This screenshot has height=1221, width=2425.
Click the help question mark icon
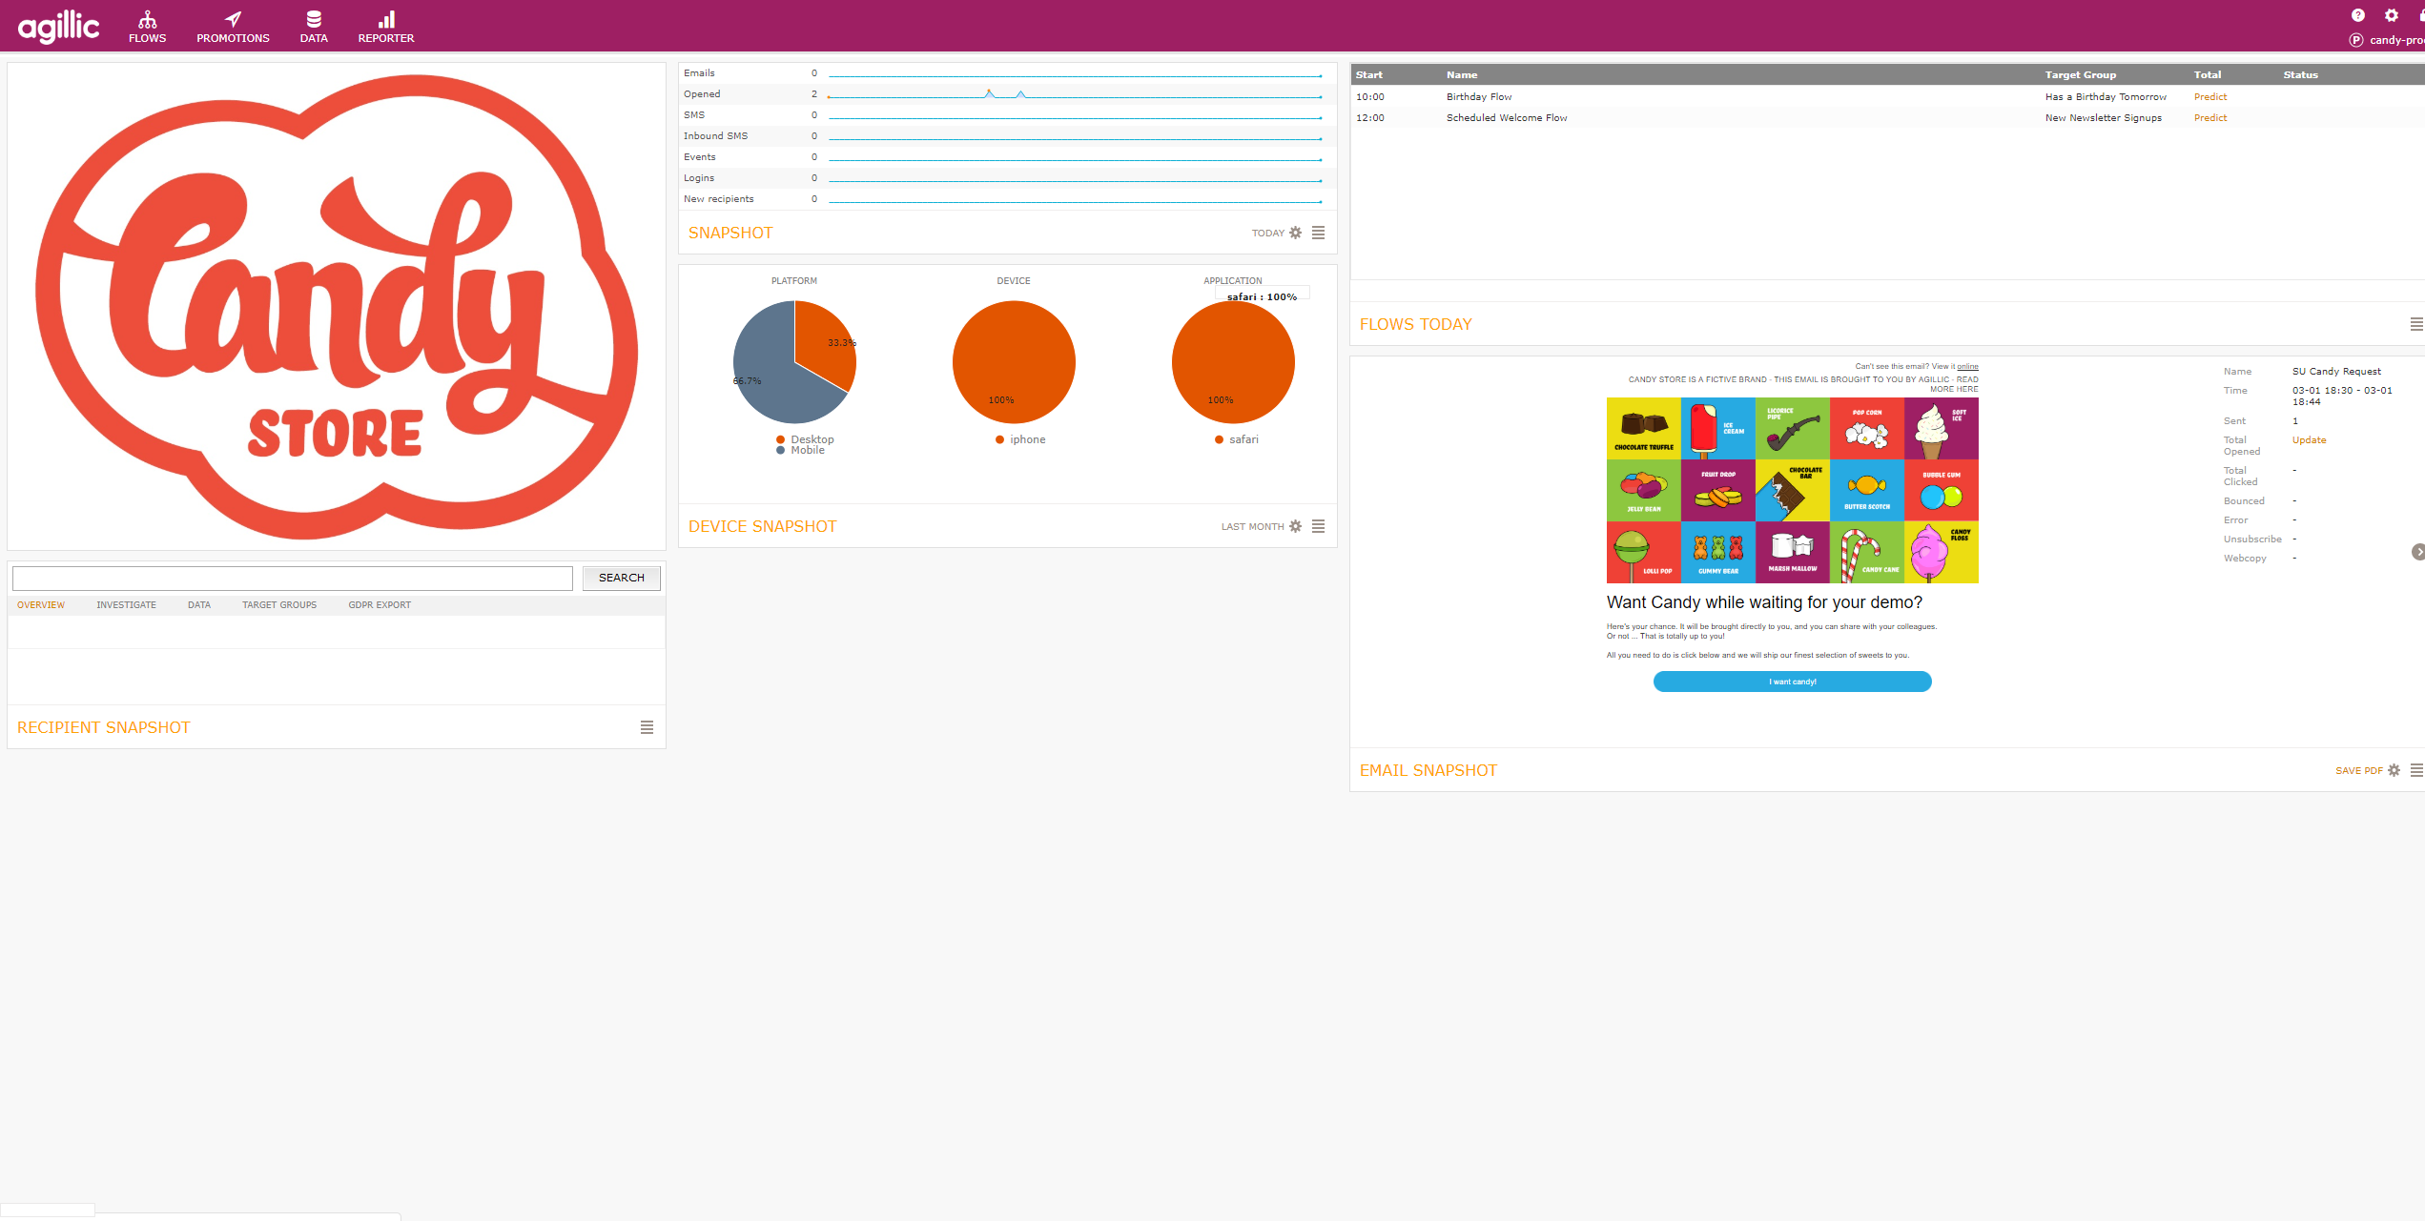[2357, 15]
